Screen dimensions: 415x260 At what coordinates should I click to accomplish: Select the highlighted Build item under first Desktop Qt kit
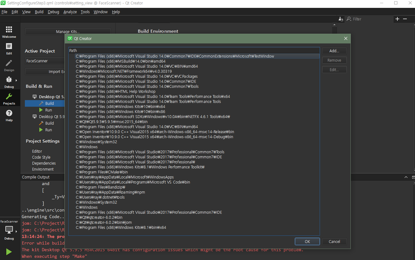click(45, 103)
